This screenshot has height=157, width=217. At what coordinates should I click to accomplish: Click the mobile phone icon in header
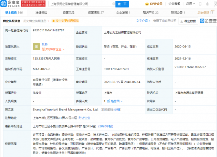200,4
